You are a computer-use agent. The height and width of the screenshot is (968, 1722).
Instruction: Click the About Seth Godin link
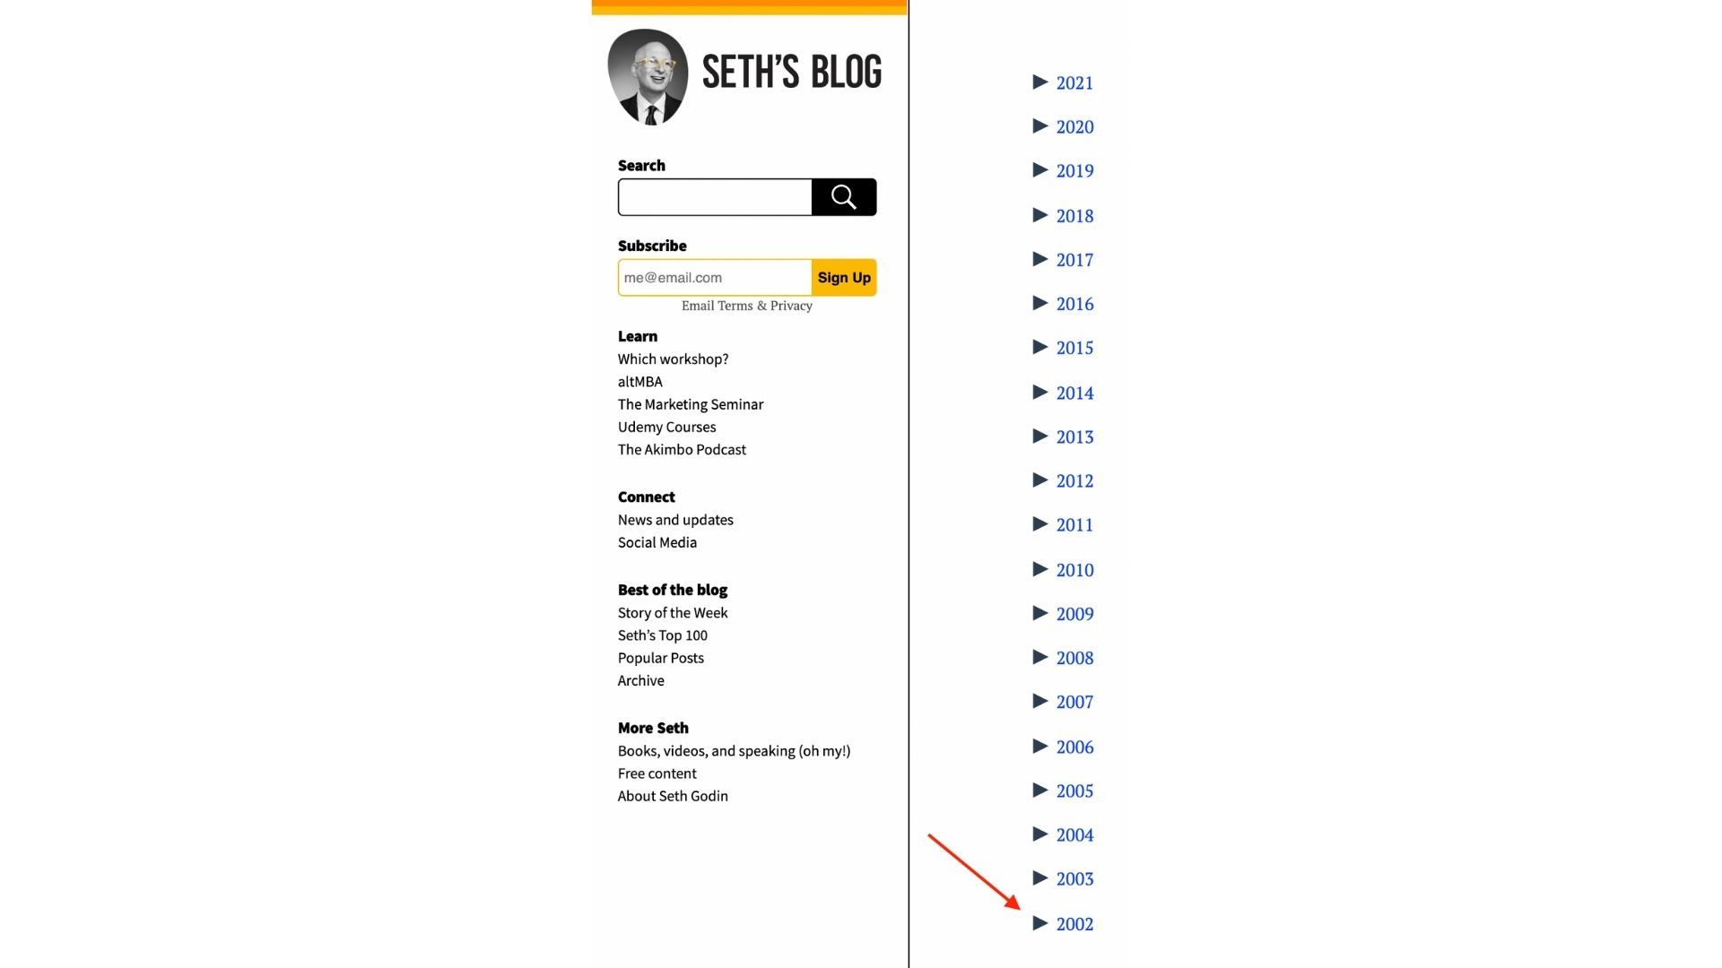click(672, 795)
